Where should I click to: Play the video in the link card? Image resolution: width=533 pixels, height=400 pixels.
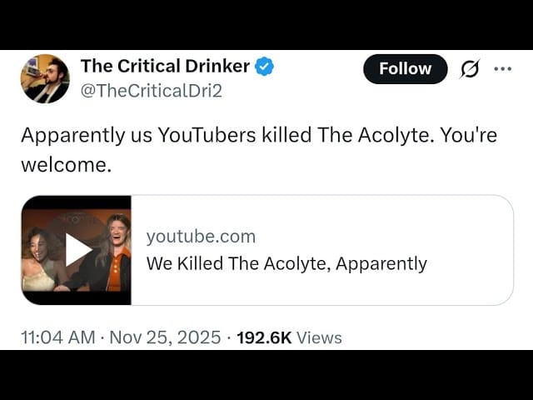point(77,249)
